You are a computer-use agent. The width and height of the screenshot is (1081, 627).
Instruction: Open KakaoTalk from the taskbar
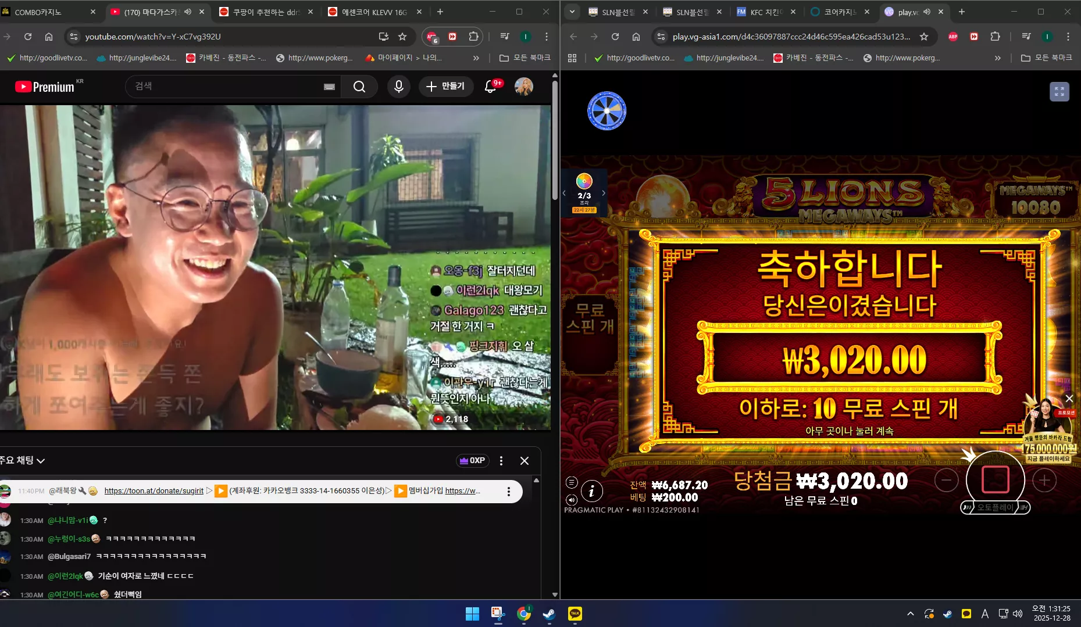pyautogui.click(x=575, y=614)
